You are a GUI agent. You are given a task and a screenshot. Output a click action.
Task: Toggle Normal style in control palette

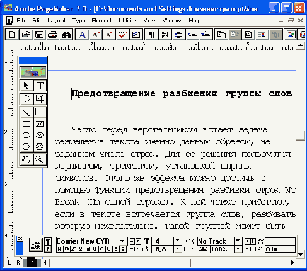pyautogui.click(x=59, y=250)
